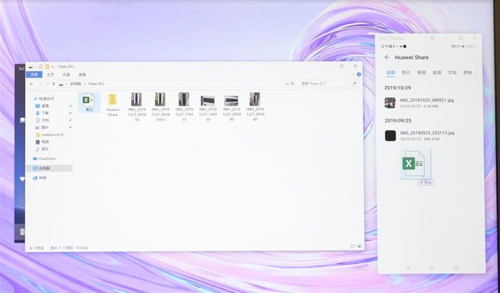500x293 pixels.
Task: Click 此电脑 in the address bar
Action: (x=76, y=84)
